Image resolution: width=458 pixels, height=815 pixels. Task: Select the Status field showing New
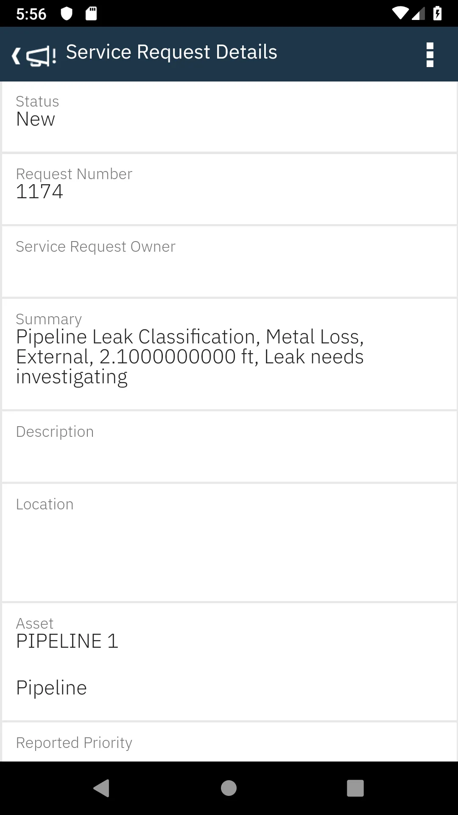click(x=229, y=117)
